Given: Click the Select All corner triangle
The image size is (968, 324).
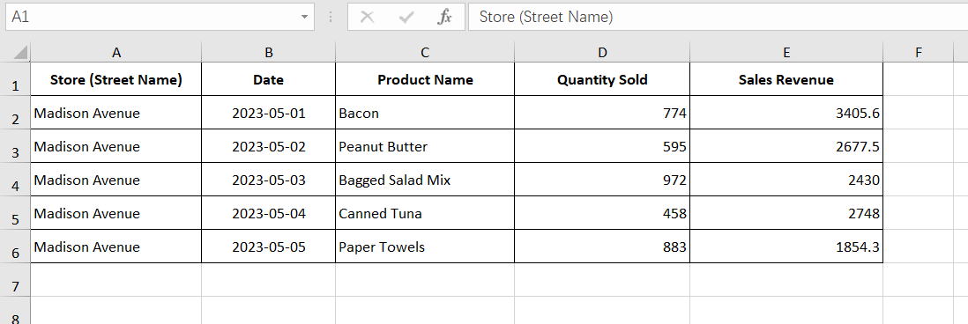Looking at the screenshot, I should coord(21,53).
